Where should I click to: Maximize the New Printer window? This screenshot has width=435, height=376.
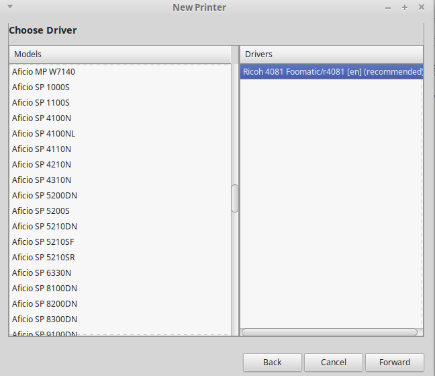405,7
